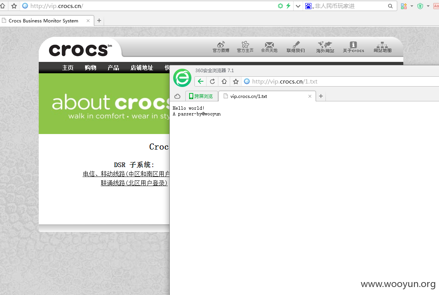The image size is (439, 295).
Task: Click home icon in front 360 browser window
Action: click(224, 82)
